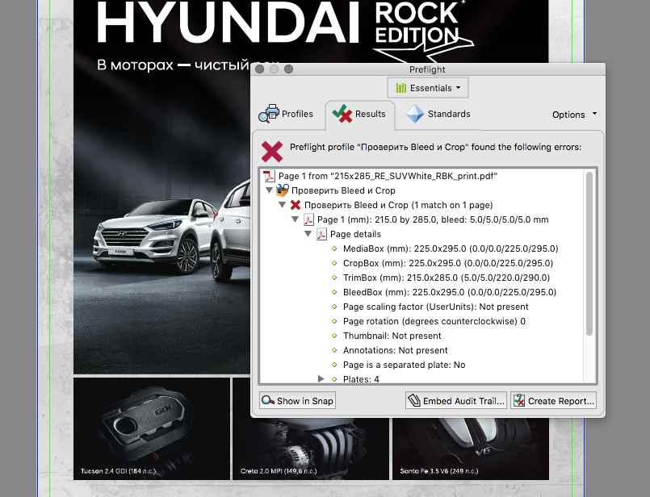Select the CropBox (mm) row

point(448,263)
